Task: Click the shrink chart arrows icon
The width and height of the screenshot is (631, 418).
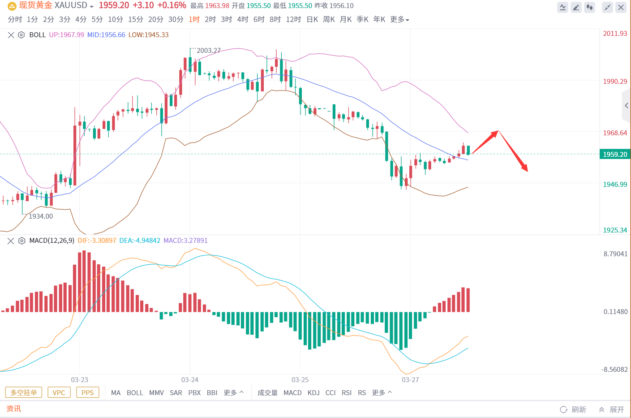Action: (x=607, y=7)
